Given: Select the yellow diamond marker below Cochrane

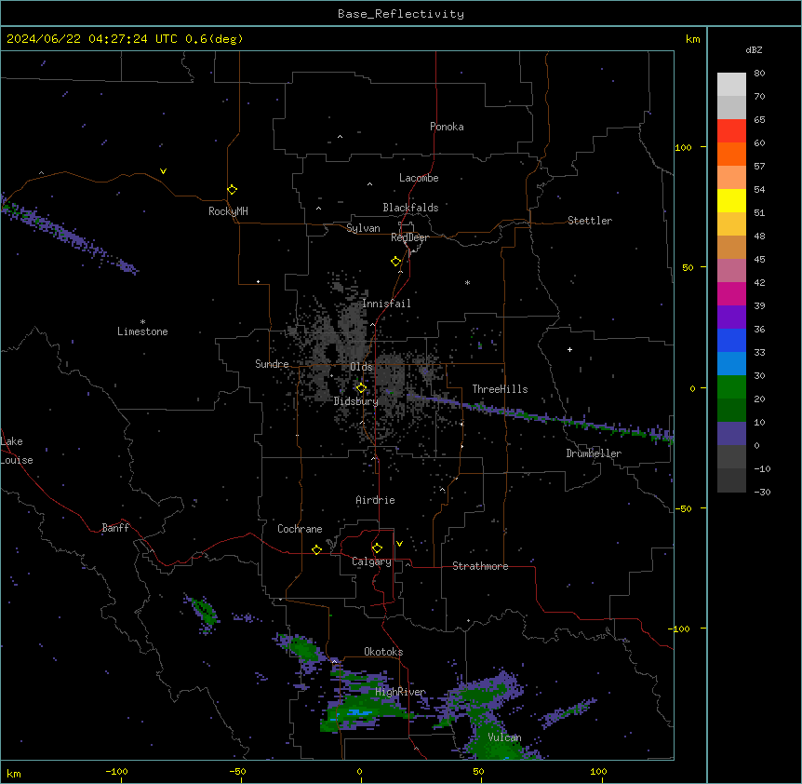Looking at the screenshot, I should [316, 549].
